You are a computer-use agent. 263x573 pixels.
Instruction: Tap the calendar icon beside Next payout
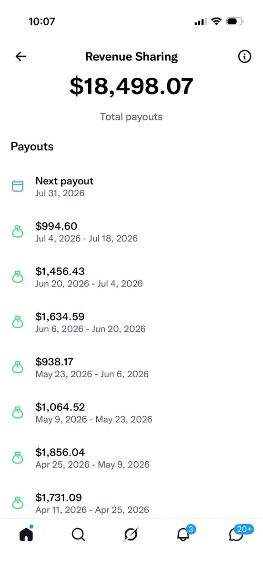pos(18,186)
